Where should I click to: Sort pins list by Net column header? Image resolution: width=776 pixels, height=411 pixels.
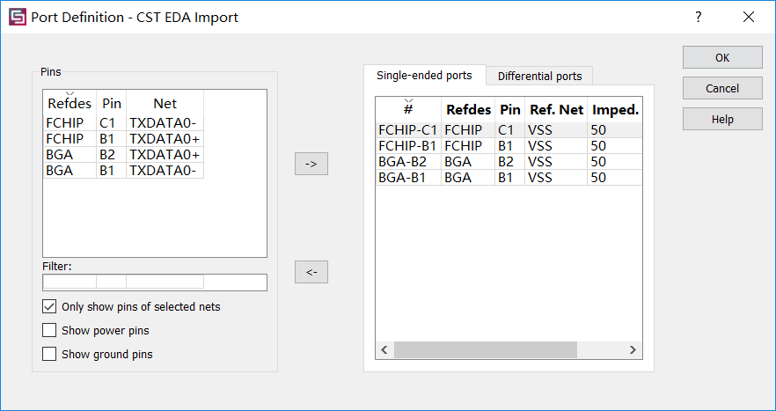165,103
